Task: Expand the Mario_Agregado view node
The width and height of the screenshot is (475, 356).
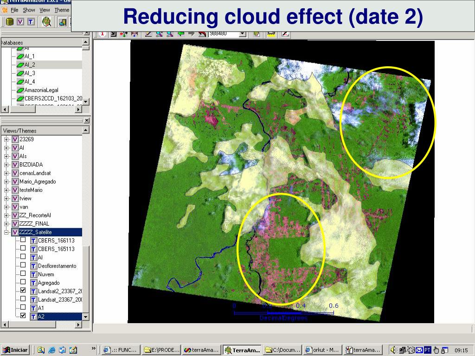Action: coord(6,182)
